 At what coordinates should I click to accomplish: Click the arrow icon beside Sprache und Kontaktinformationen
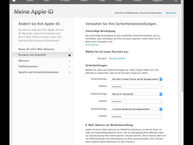(69, 72)
